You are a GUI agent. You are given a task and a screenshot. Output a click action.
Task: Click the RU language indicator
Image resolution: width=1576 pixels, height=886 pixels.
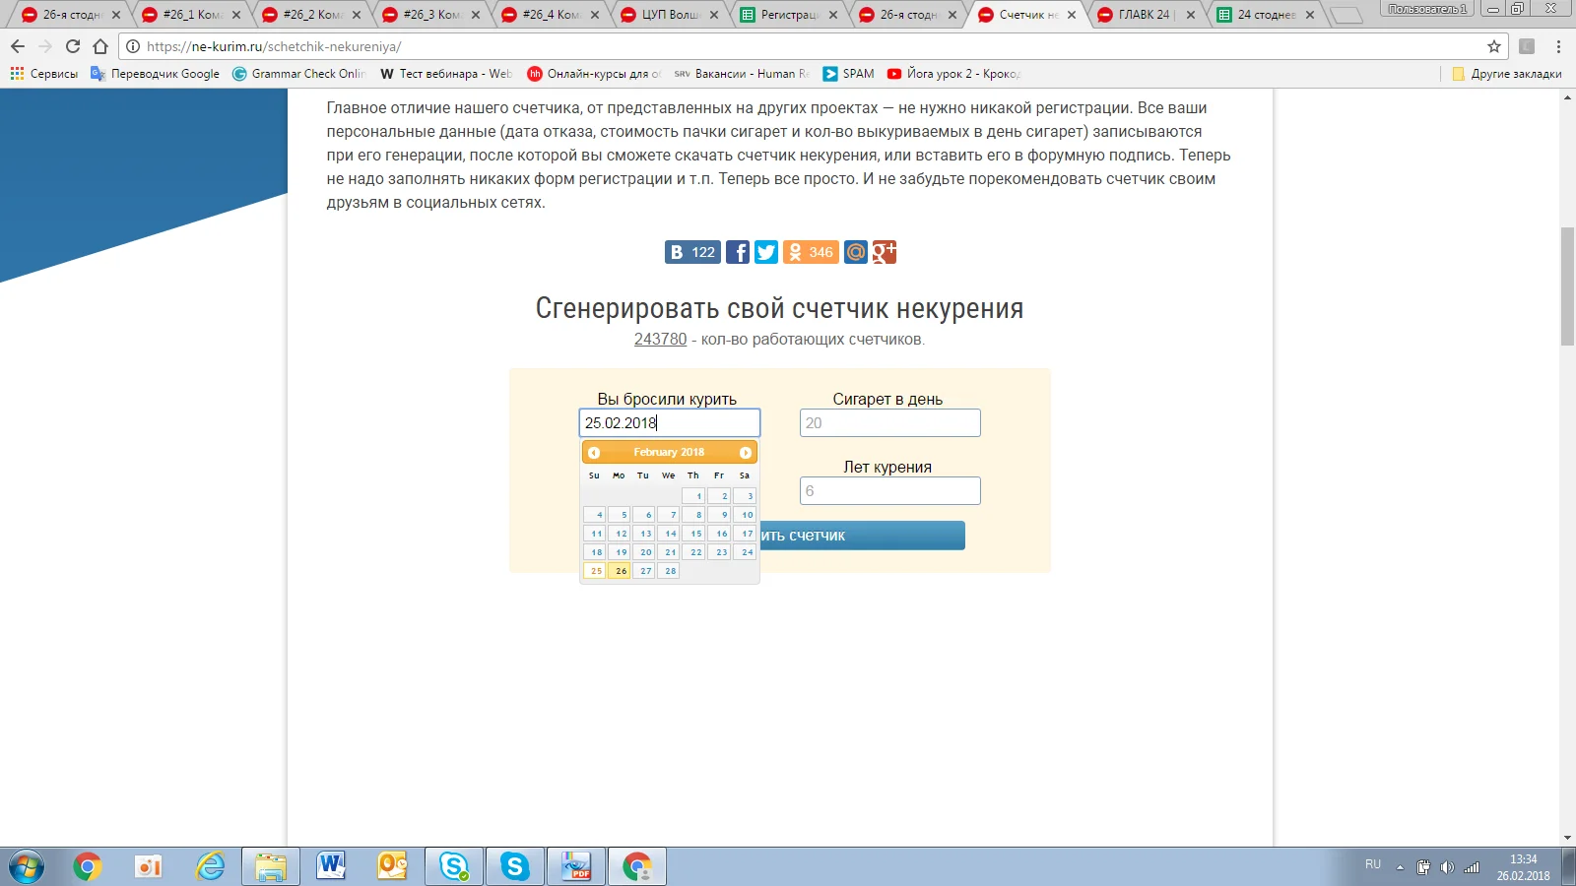click(x=1373, y=864)
